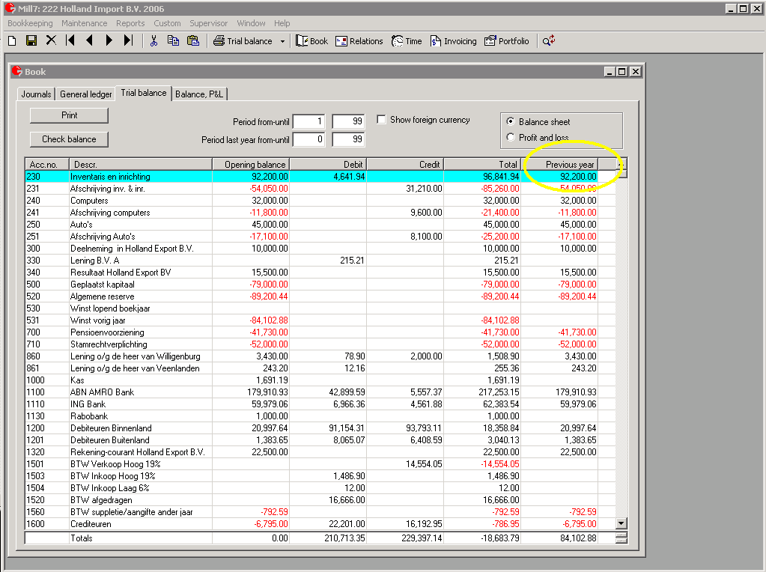This screenshot has width=766, height=572.
Task: Select the Balance sheet radio button
Action: [511, 121]
